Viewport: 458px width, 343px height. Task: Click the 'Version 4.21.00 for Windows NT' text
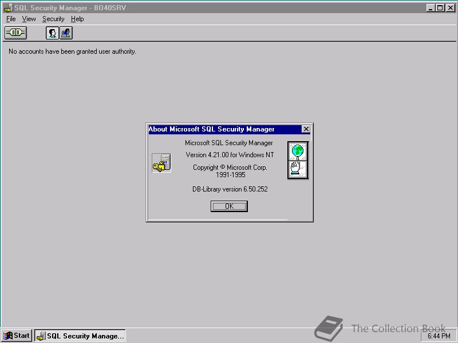pos(230,155)
